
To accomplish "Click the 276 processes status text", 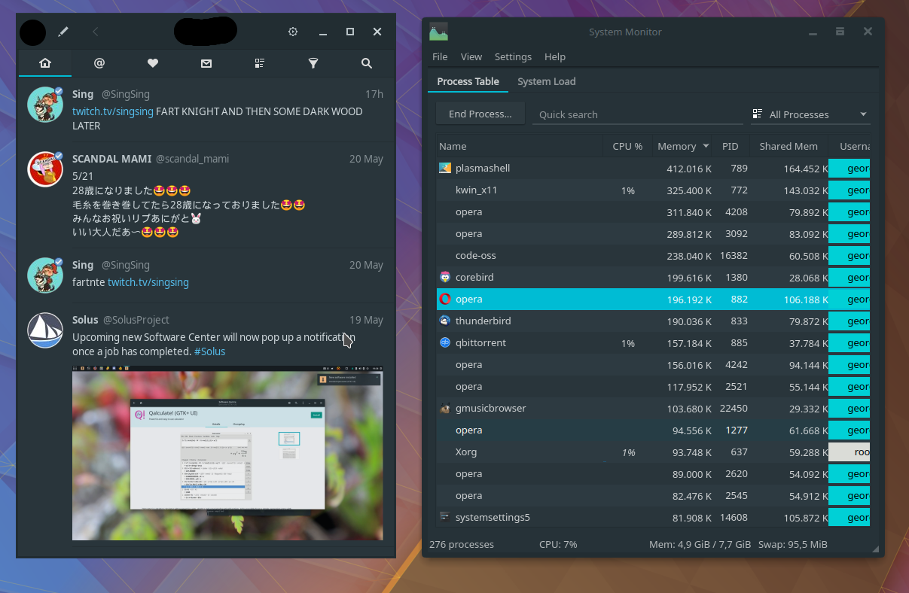I will pyautogui.click(x=462, y=544).
